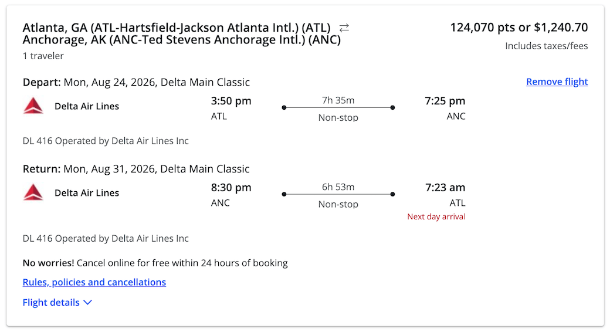The width and height of the screenshot is (610, 332).
Task: Click the Atlanta, GA origin airport title
Action: coord(177,28)
